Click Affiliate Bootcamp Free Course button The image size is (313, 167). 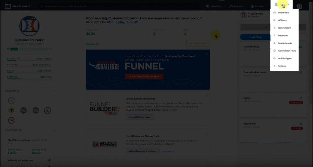pyautogui.click(x=142, y=151)
